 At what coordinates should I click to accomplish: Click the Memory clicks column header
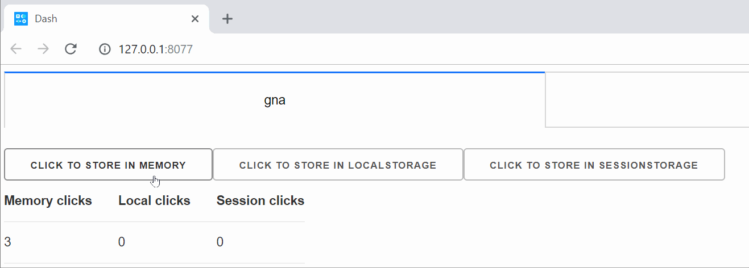pyautogui.click(x=48, y=200)
